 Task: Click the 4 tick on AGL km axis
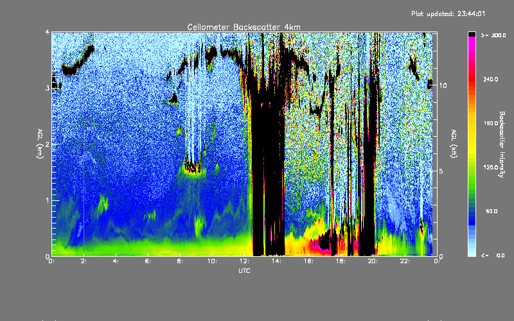48,32
